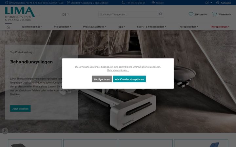This screenshot has width=236, height=147.
Task: Click the Merkzettel label
Action: click(201, 14)
